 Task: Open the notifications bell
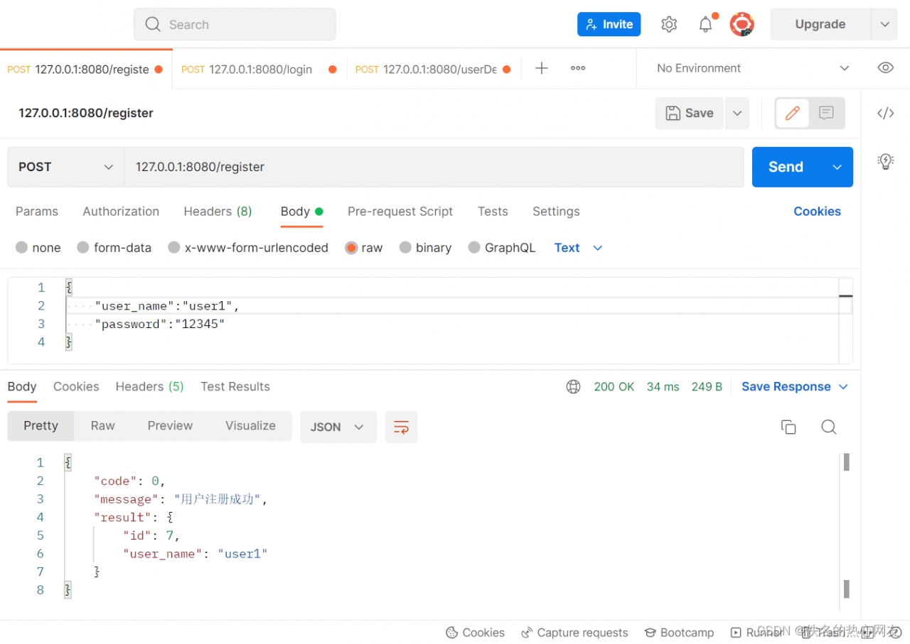705,25
